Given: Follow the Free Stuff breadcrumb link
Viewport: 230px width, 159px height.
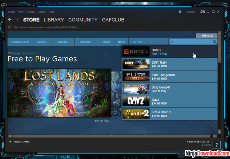Looking at the screenshot, I should pos(29,53).
